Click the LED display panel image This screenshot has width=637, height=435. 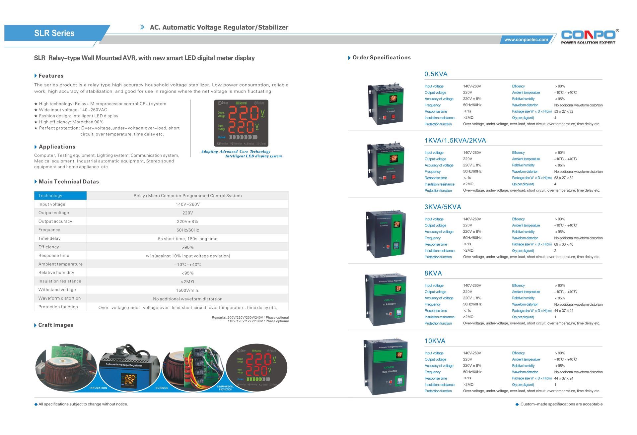[x=241, y=123]
